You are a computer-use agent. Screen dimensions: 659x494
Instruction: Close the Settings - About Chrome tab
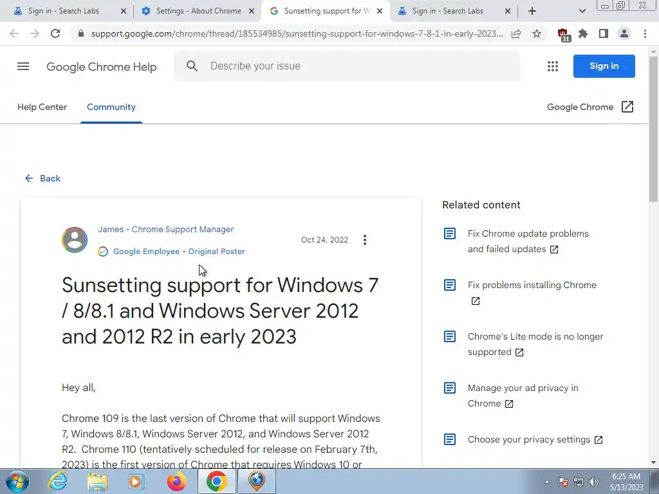point(252,12)
